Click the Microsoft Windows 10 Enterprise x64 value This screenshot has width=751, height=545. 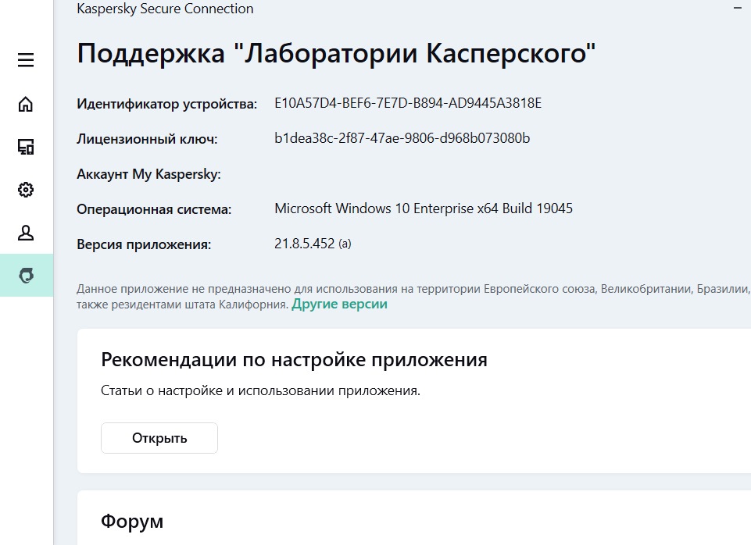tap(424, 208)
